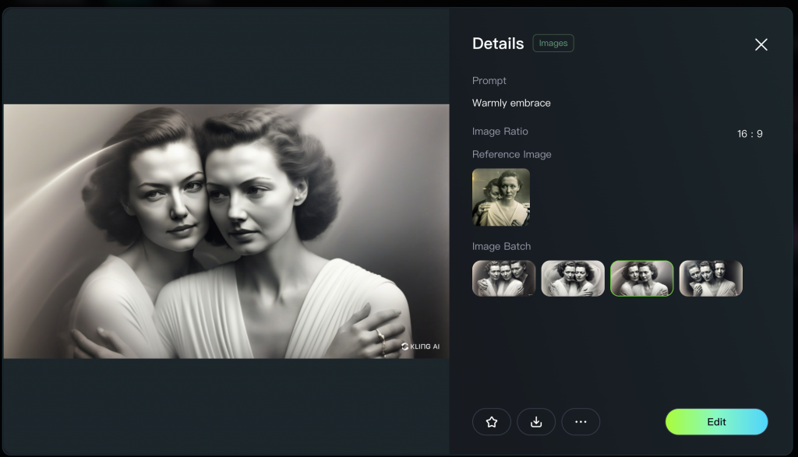798x457 pixels.
Task: Open the Reference Image thumbnail
Action: (501, 197)
